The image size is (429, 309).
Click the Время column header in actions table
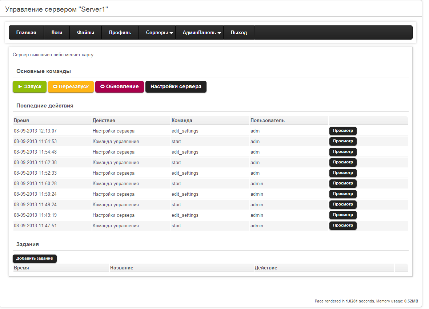click(21, 120)
